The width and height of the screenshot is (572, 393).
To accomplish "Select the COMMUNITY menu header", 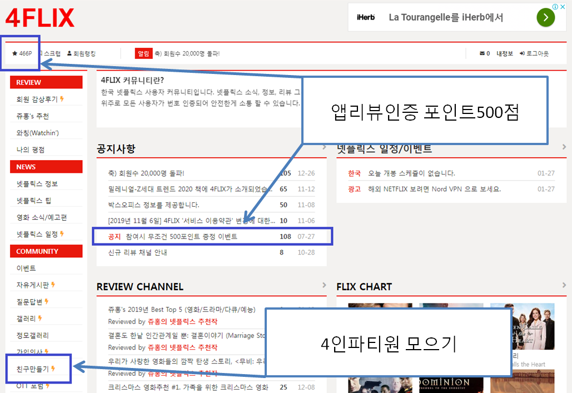I will (46, 251).
